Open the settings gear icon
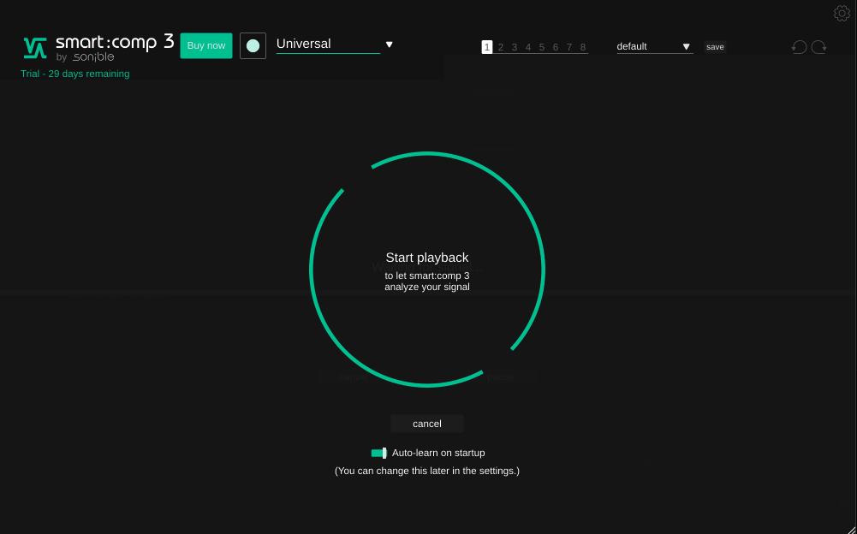857x534 pixels. 842,13
